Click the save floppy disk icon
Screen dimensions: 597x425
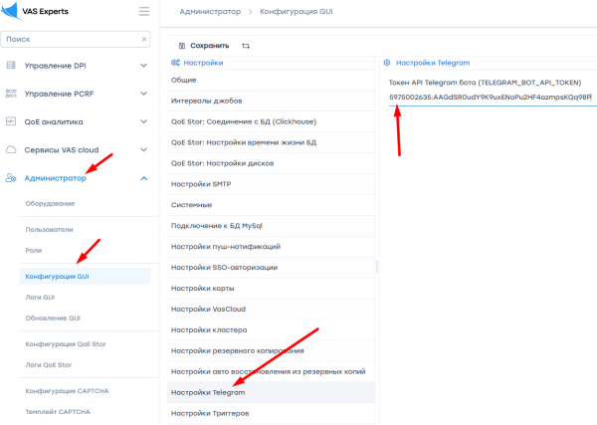pyautogui.click(x=181, y=46)
